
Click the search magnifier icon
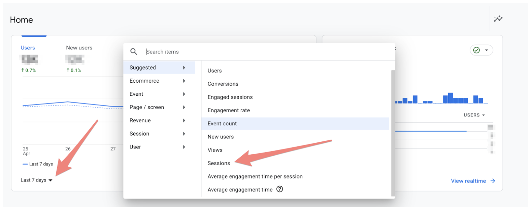click(x=134, y=52)
